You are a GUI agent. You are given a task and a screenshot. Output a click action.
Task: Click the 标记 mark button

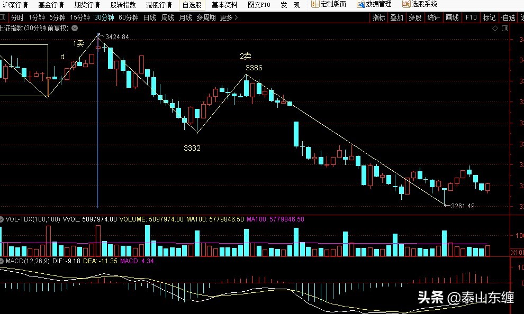coord(489,17)
